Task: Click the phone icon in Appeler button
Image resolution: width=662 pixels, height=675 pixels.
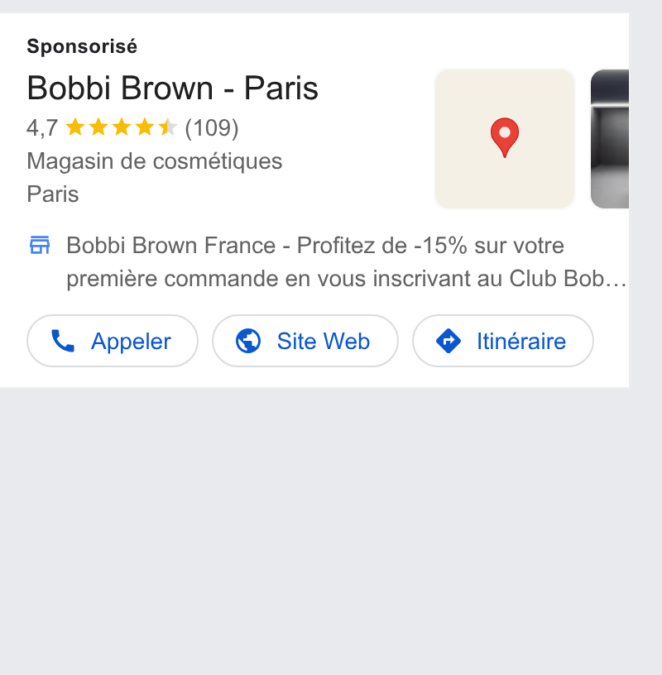Action: coord(63,341)
